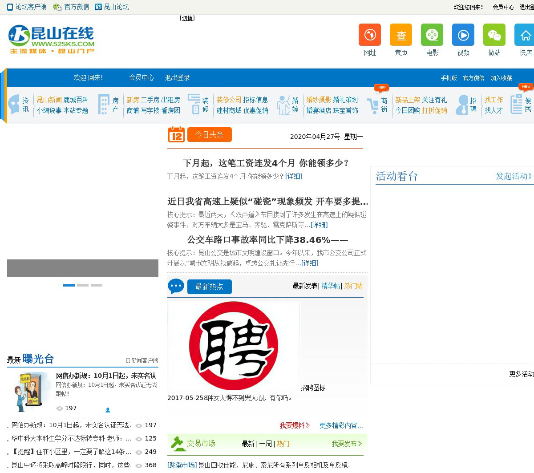Switch to the 热门帖 tab
The height and width of the screenshot is (473, 534).
pos(353,286)
